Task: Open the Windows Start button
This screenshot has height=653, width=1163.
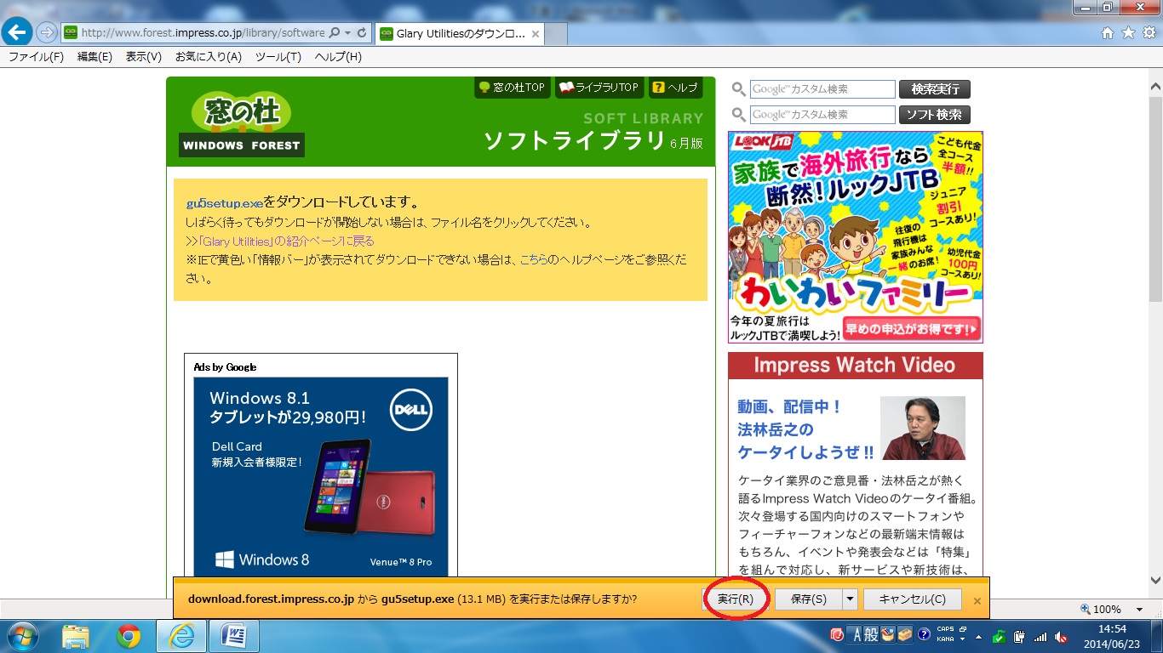Action: pos(22,636)
